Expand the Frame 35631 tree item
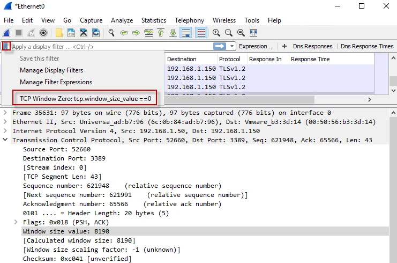Screen dimensions: 397x263 tap(5, 113)
